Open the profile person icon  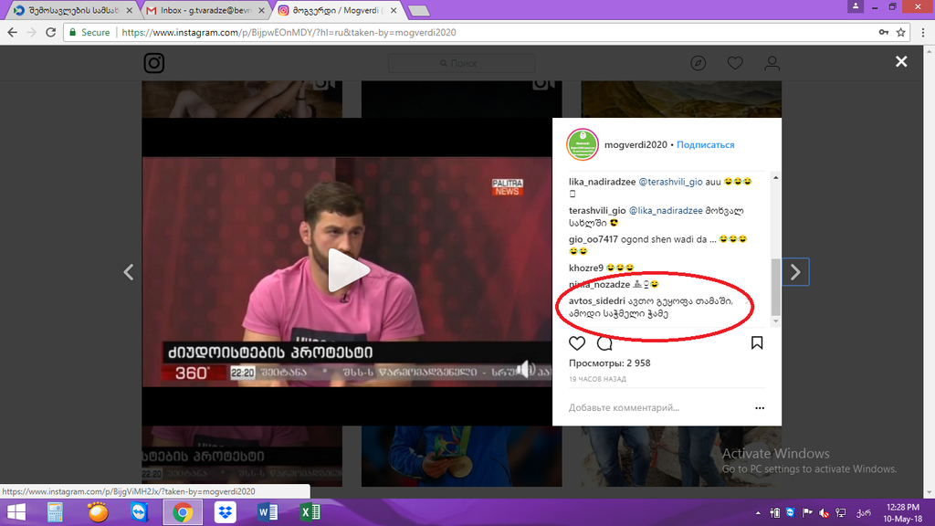772,63
